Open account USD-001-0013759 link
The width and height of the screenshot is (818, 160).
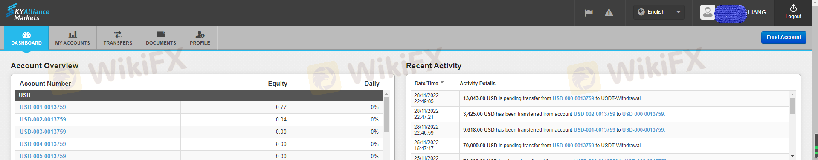tap(43, 107)
